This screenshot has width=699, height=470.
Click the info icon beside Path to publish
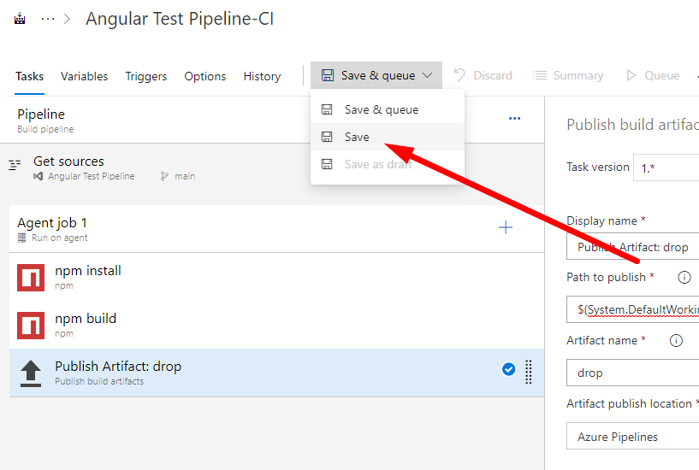point(684,278)
